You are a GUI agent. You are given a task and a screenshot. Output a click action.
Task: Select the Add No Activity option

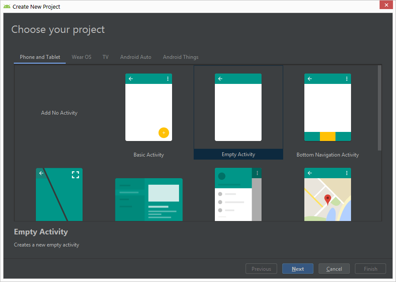[59, 113]
